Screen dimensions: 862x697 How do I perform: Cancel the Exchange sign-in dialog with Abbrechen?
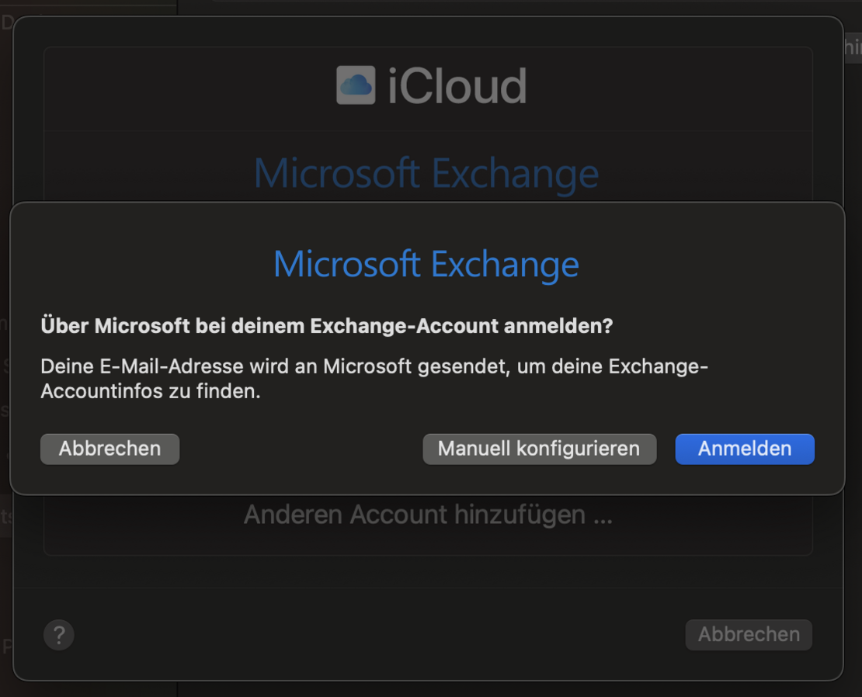pos(110,449)
